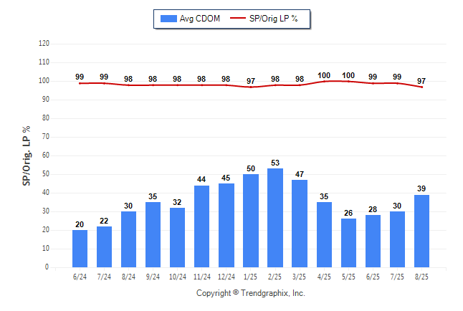
Task: Select the 10/24 bar with value 32
Action: [x=178, y=237]
